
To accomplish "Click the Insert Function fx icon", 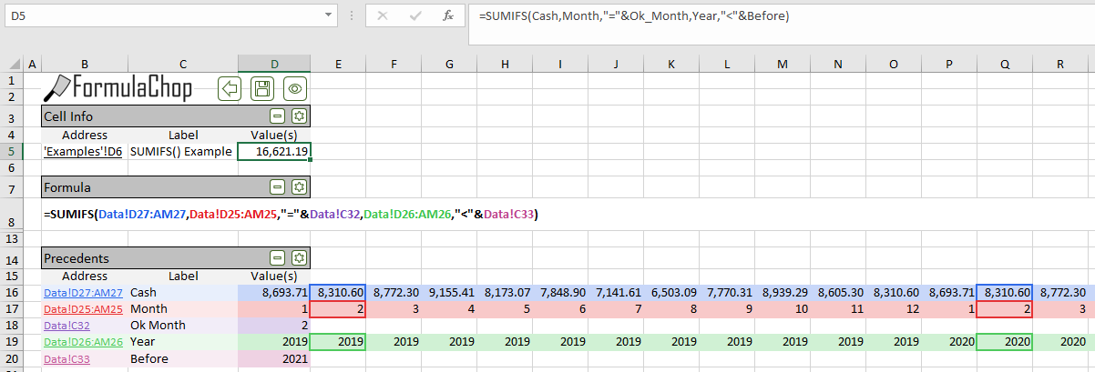I will click(447, 15).
